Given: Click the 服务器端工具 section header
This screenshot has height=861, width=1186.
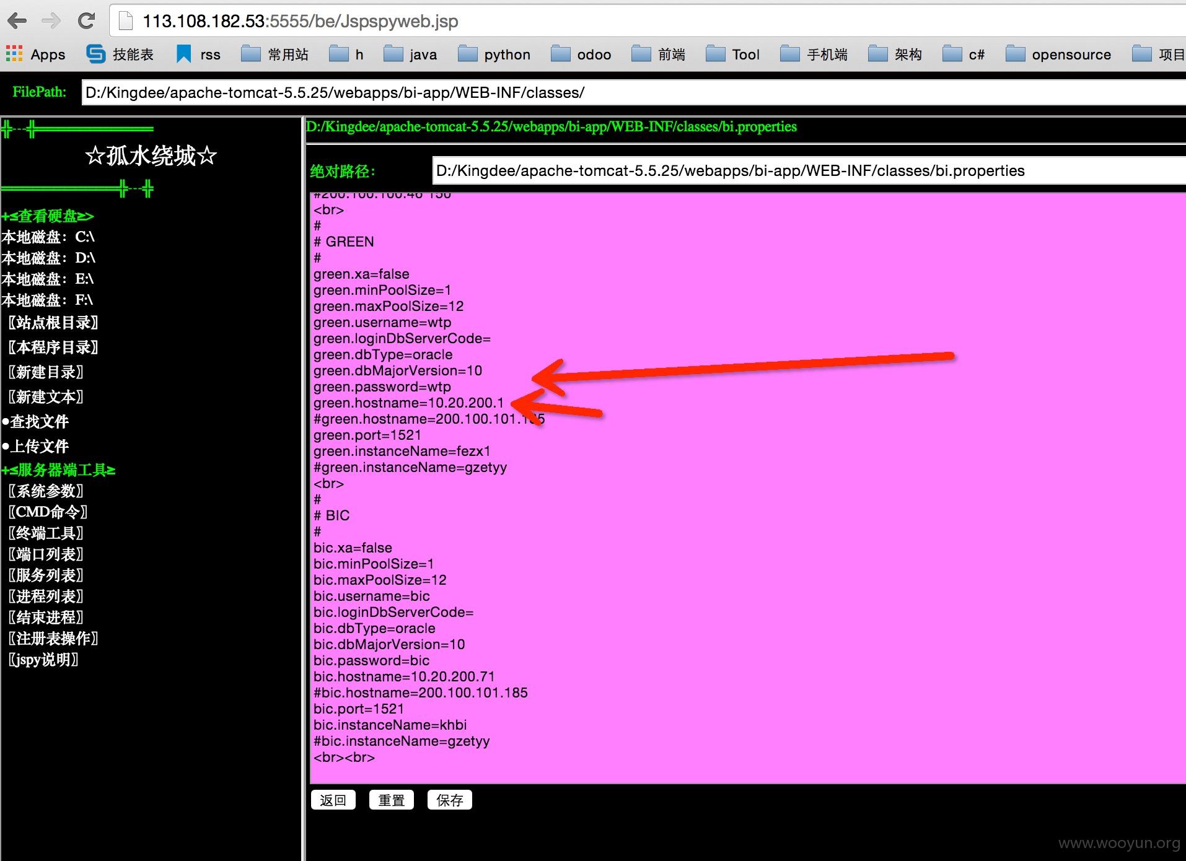Looking at the screenshot, I should (x=58, y=470).
